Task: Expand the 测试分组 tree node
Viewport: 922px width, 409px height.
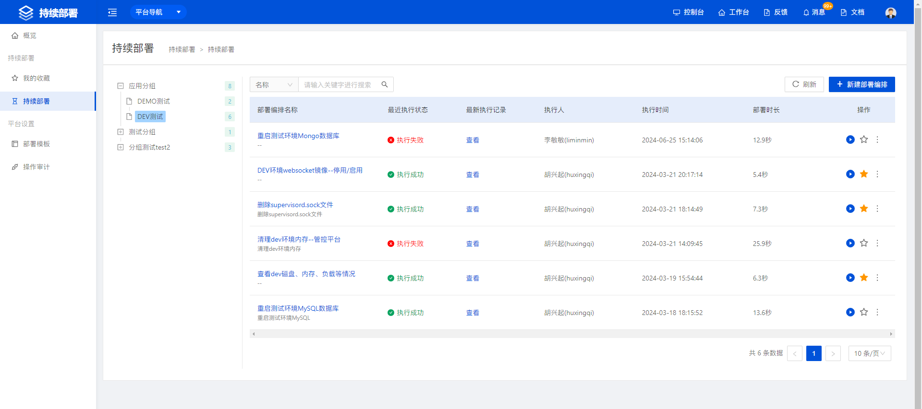Action: [x=121, y=132]
